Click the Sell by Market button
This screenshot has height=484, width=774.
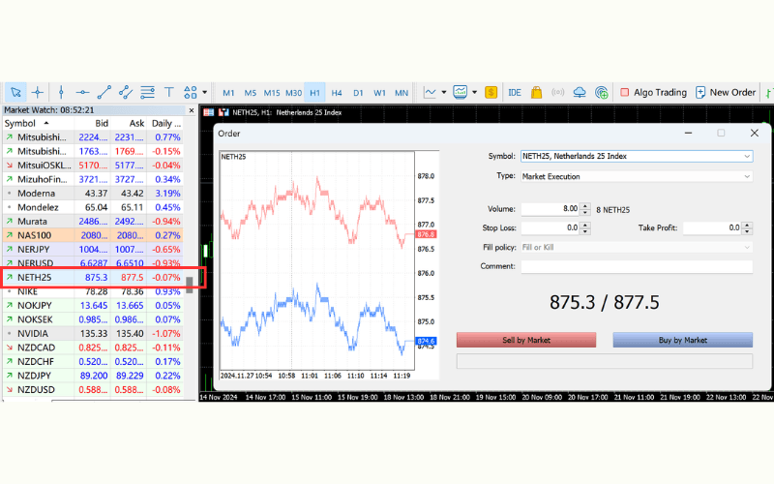coord(526,341)
